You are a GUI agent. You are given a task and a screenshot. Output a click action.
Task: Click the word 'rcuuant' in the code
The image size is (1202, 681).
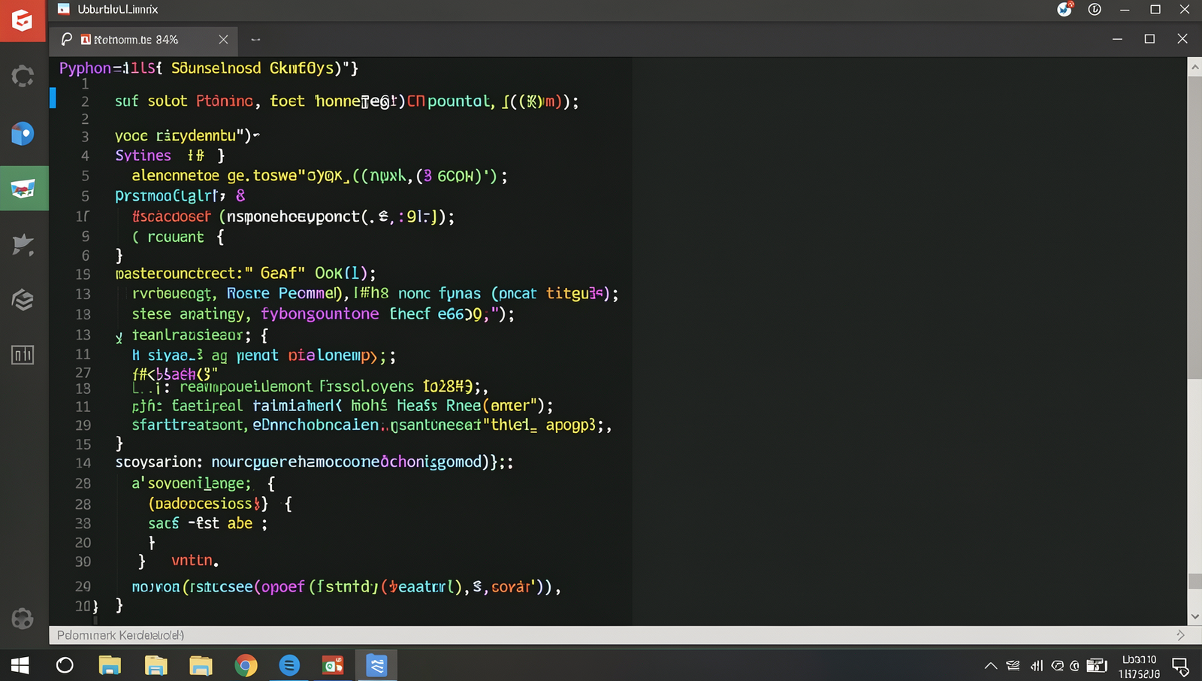[x=175, y=238]
